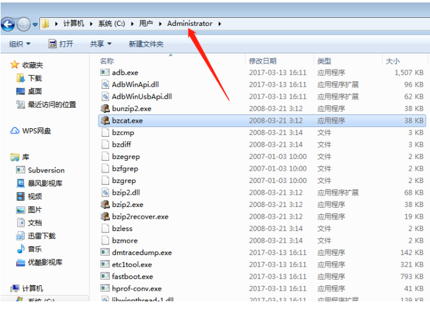Click the 打开 toolbar button
This screenshot has height=313, width=430.
61,44
